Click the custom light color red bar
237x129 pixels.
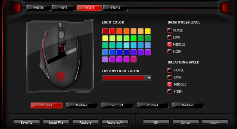(x=123, y=78)
